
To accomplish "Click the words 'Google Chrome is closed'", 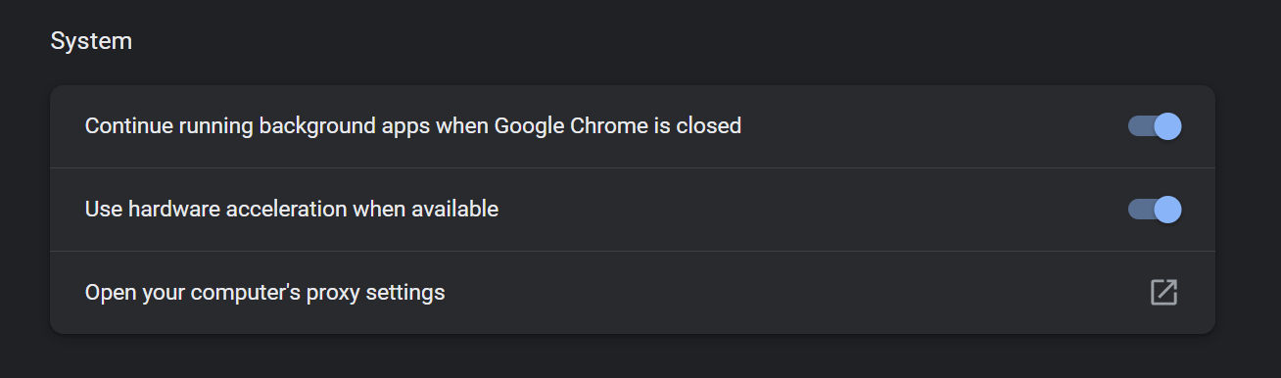I will point(618,125).
